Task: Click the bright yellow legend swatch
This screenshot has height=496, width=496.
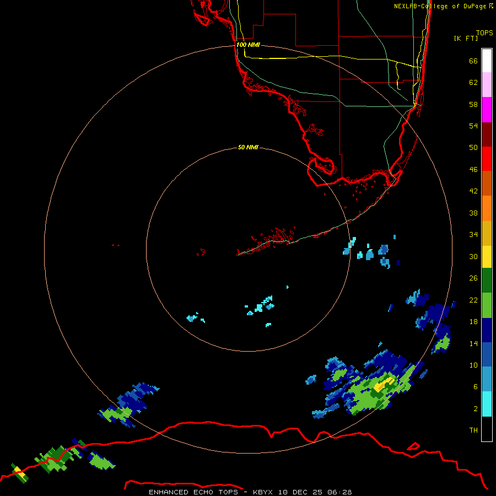Action: pos(487,257)
